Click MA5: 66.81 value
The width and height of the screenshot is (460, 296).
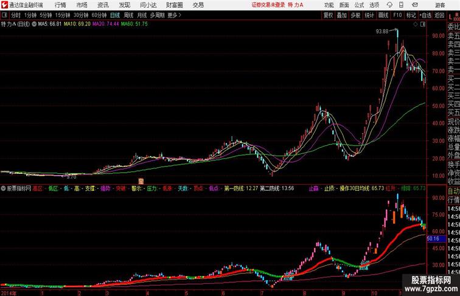click(x=50, y=24)
